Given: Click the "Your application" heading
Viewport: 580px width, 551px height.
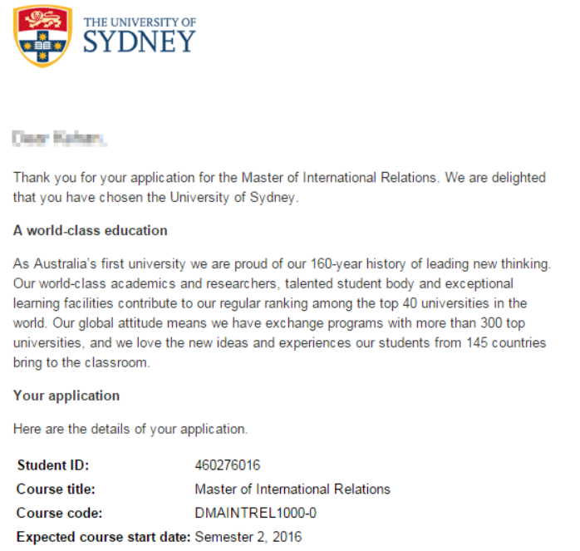Looking at the screenshot, I should pyautogui.click(x=66, y=396).
